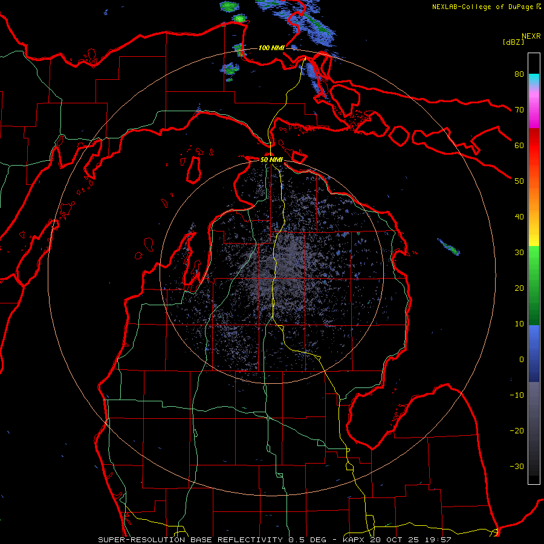544x544 pixels.
Task: Click the NEXR label above the color bar
Action: (x=531, y=36)
